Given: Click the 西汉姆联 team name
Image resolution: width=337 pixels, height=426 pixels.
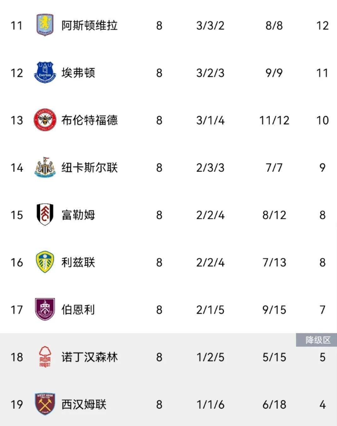Looking at the screenshot, I should (84, 404).
